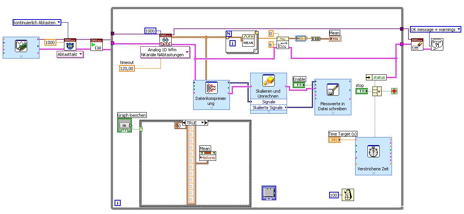Open the kontinuierlich Abtasten dropdown

pyautogui.click(x=37, y=23)
